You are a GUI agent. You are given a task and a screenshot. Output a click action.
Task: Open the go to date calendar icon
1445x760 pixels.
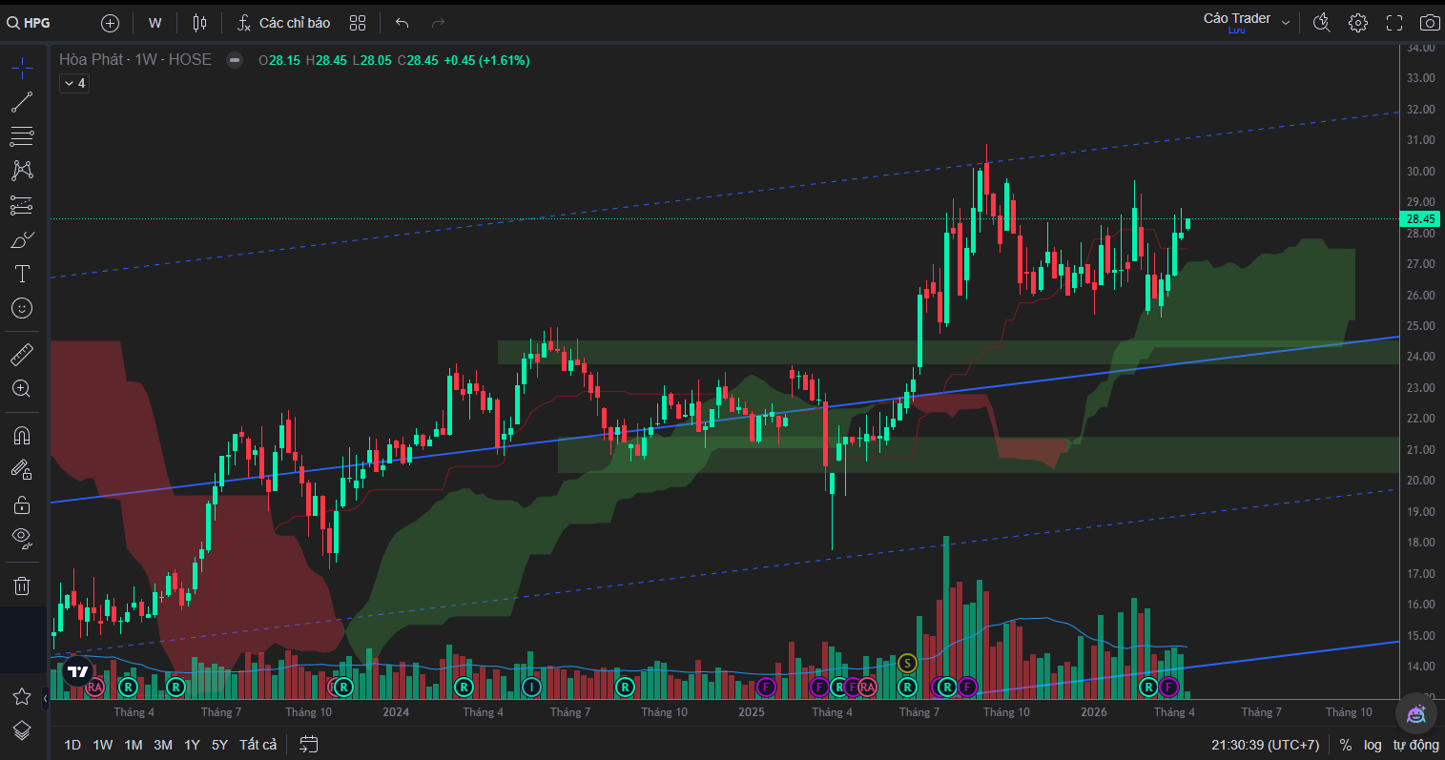pyautogui.click(x=308, y=744)
